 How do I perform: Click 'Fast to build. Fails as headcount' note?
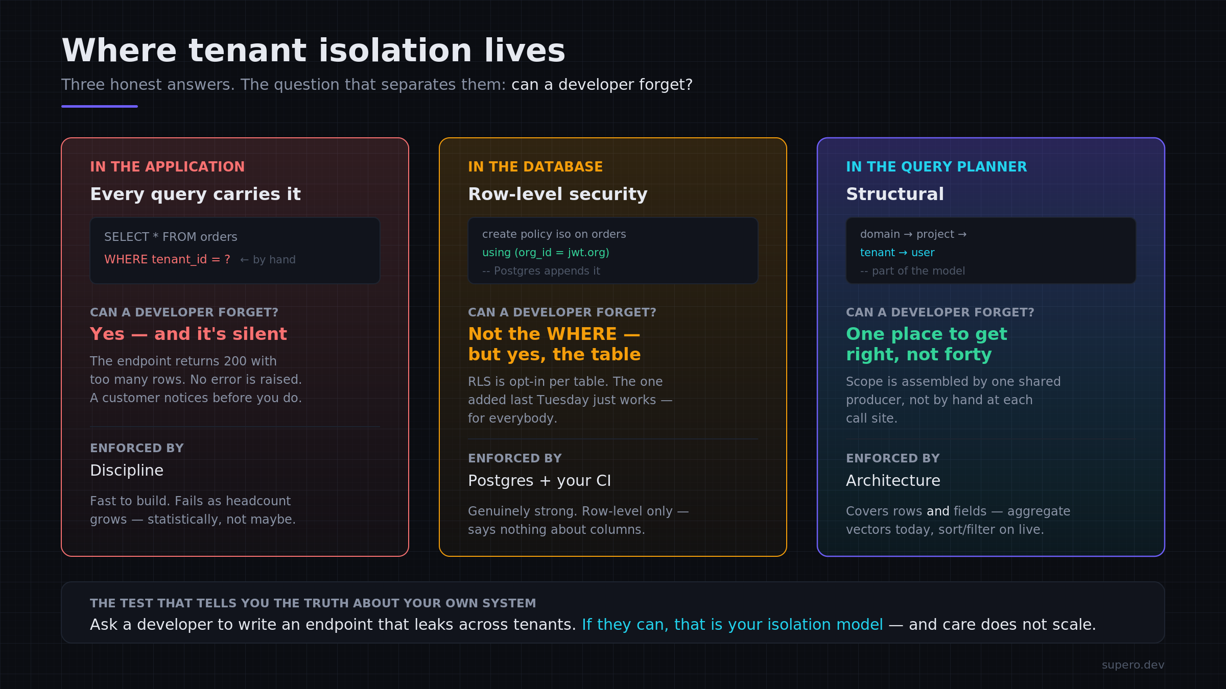(x=193, y=510)
